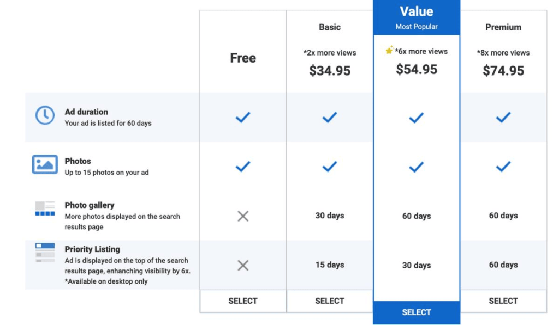Select the Basic plan
Image resolution: width=559 pixels, height=325 pixels.
point(330,301)
